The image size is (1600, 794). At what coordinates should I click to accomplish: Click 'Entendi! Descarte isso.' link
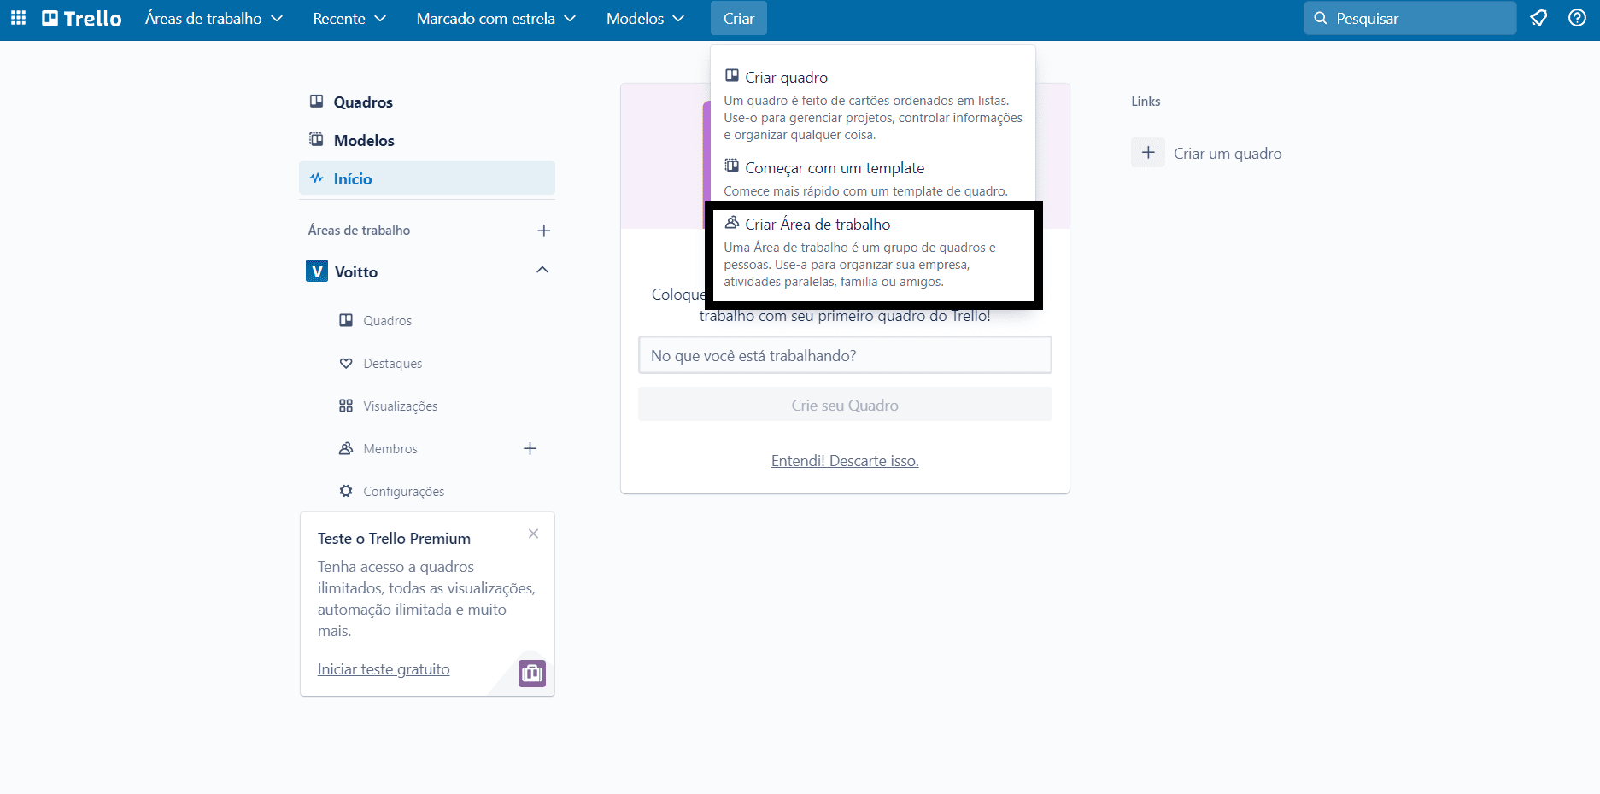coord(845,461)
